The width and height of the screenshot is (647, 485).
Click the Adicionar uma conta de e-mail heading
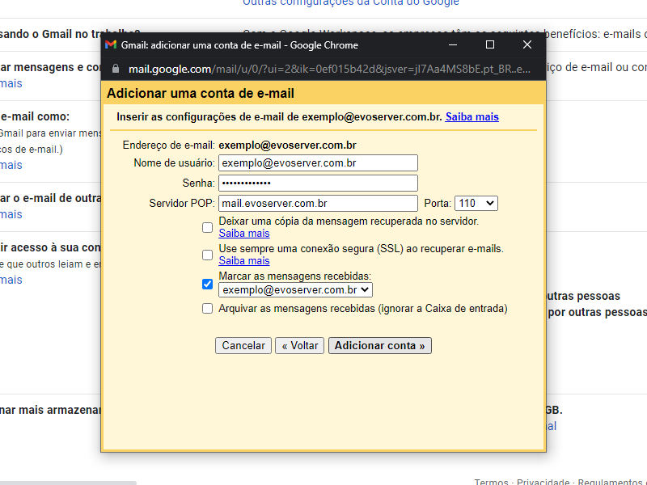point(201,93)
